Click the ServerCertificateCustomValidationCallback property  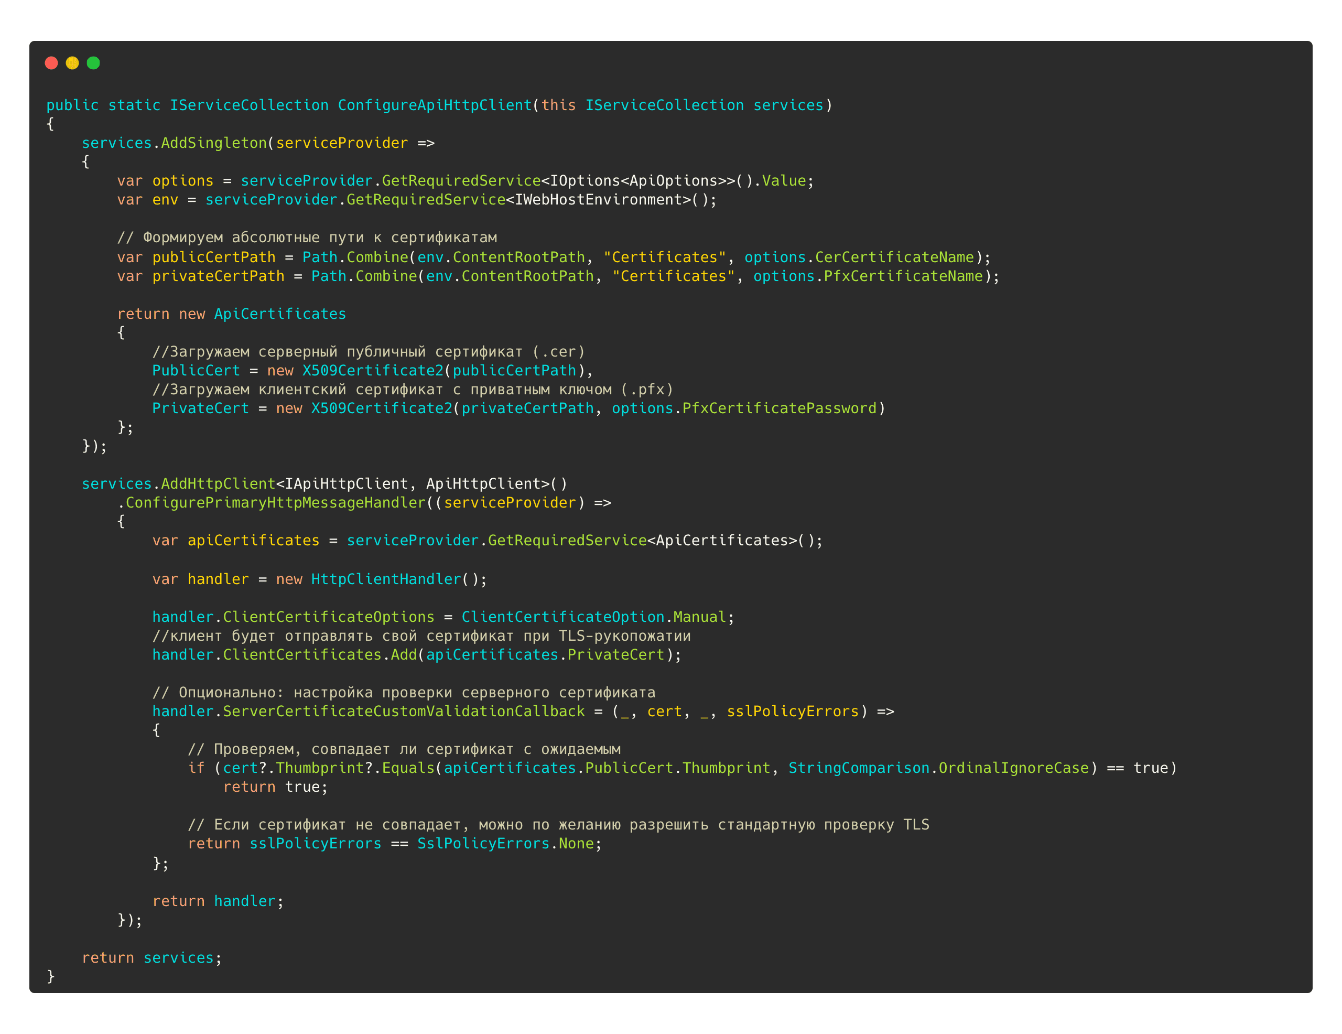(x=403, y=711)
